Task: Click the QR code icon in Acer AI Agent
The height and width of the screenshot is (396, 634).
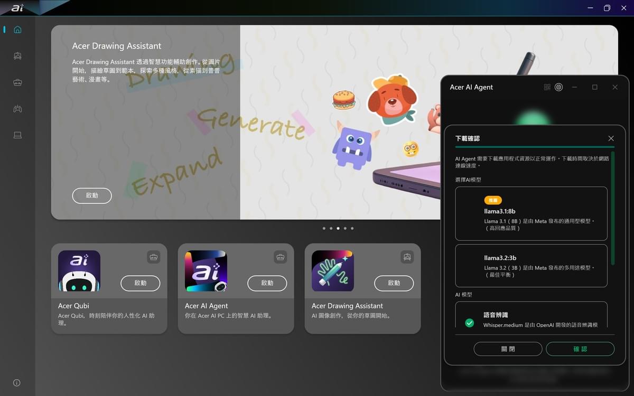Action: [x=547, y=87]
